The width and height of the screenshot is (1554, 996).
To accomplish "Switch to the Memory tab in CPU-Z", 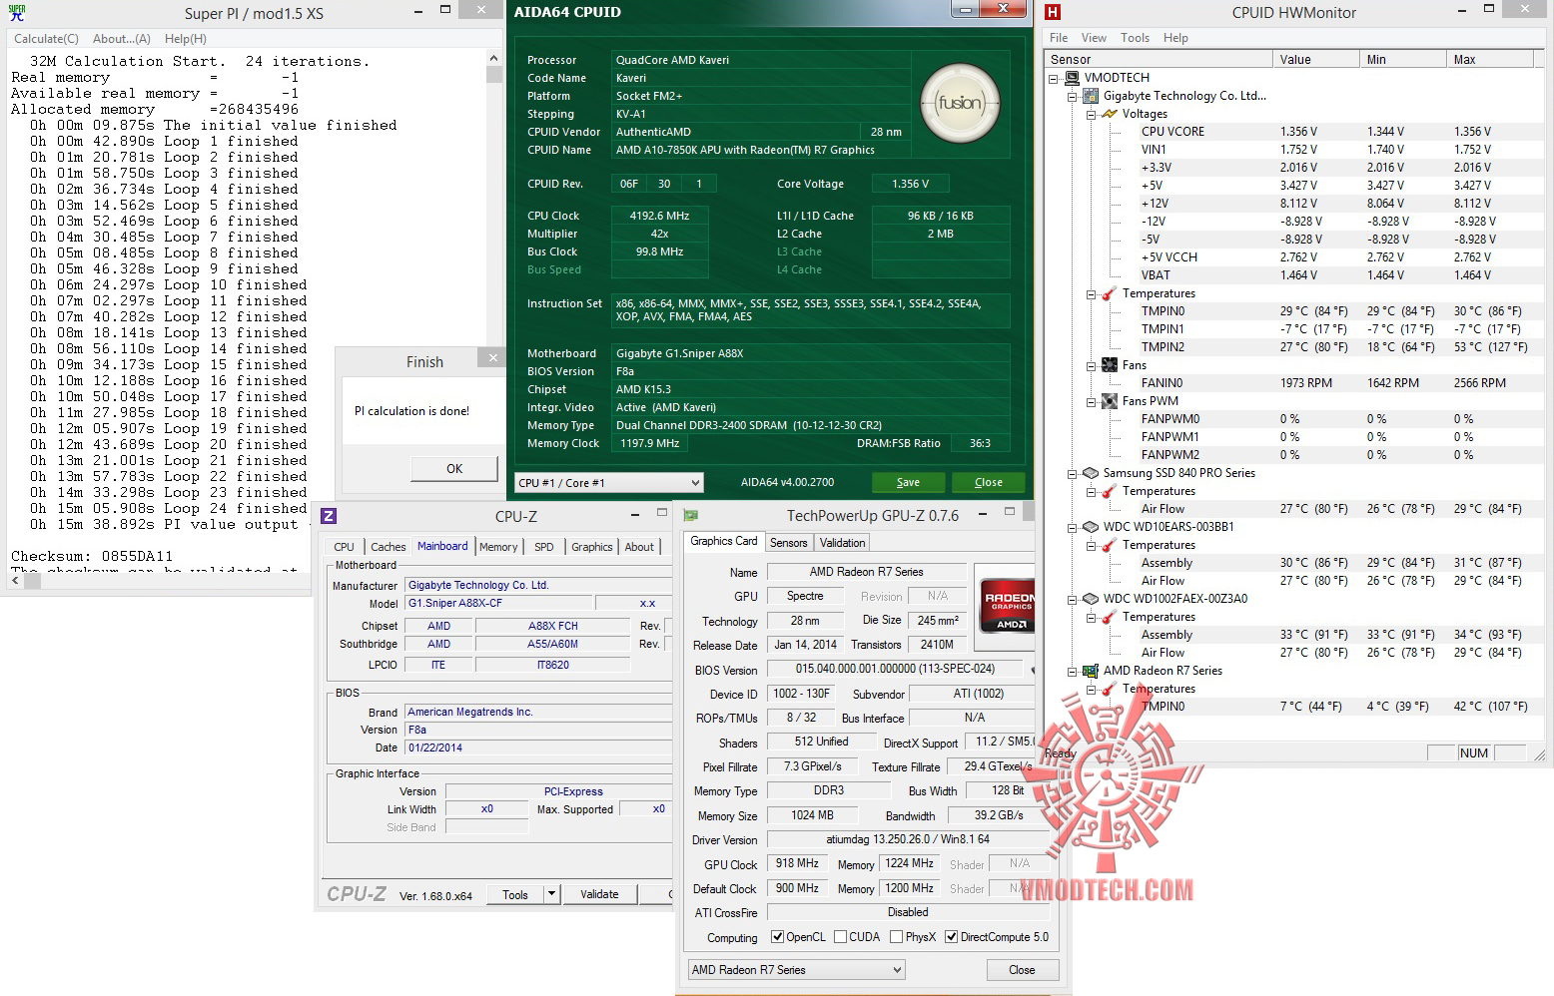I will (498, 547).
